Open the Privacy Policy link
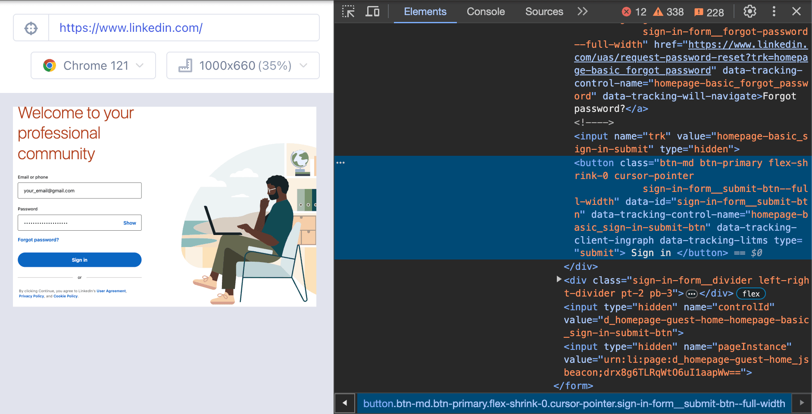 (x=31, y=296)
